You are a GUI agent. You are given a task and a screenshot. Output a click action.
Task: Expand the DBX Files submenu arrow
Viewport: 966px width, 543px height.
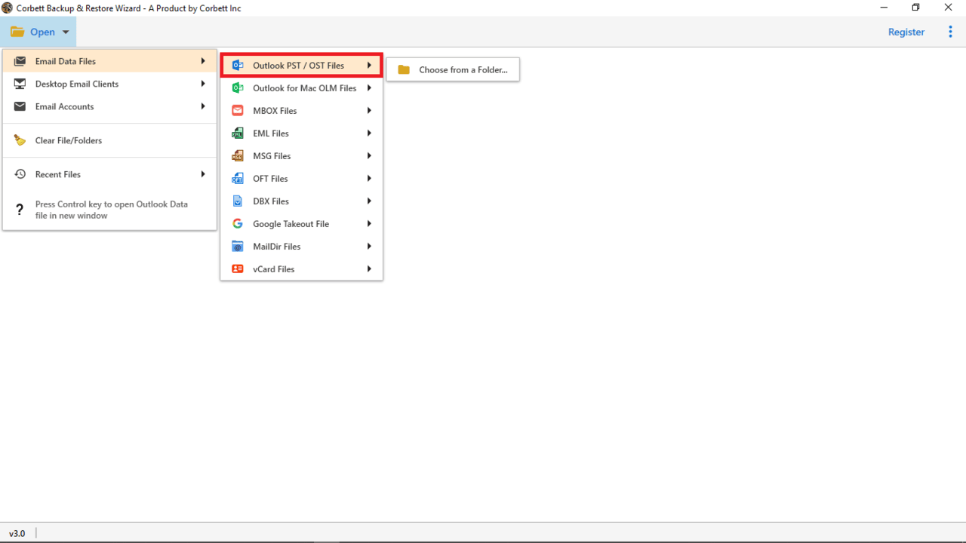point(369,201)
